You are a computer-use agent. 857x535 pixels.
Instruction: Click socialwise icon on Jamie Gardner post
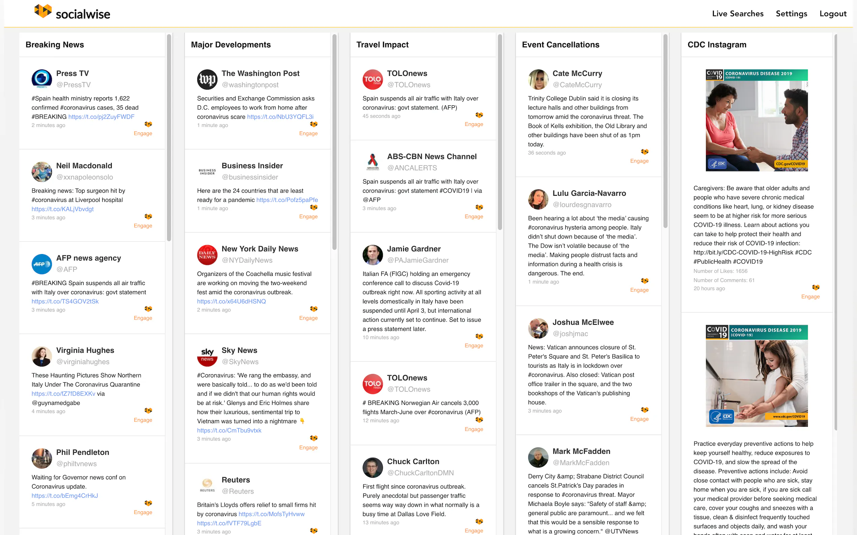click(x=479, y=337)
